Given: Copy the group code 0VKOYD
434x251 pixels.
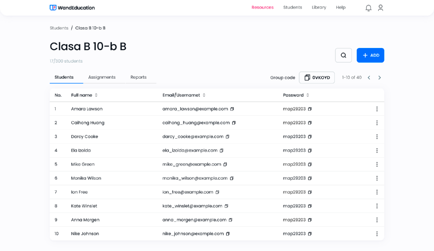Looking at the screenshot, I should coord(317,78).
